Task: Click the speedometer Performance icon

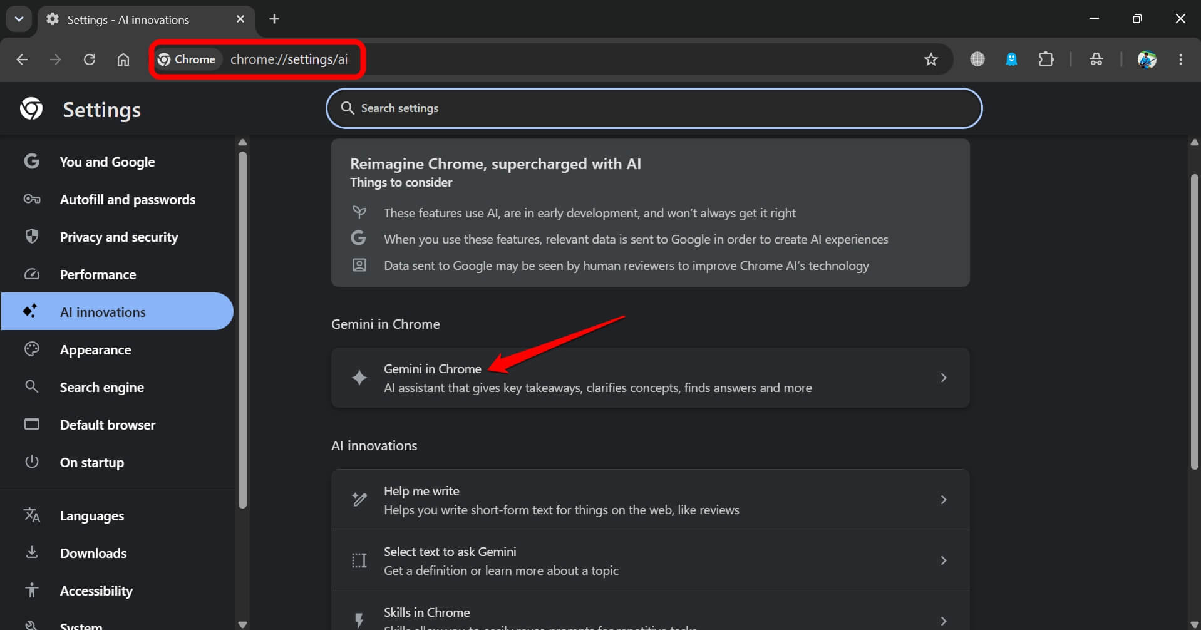Action: click(32, 274)
